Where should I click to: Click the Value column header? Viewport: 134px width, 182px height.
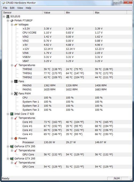pyautogui.click(x=54, y=13)
